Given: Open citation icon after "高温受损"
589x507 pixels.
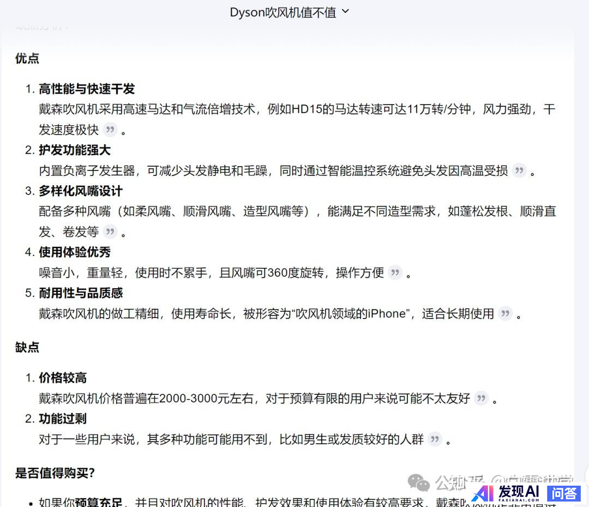Looking at the screenshot, I should coord(520,170).
